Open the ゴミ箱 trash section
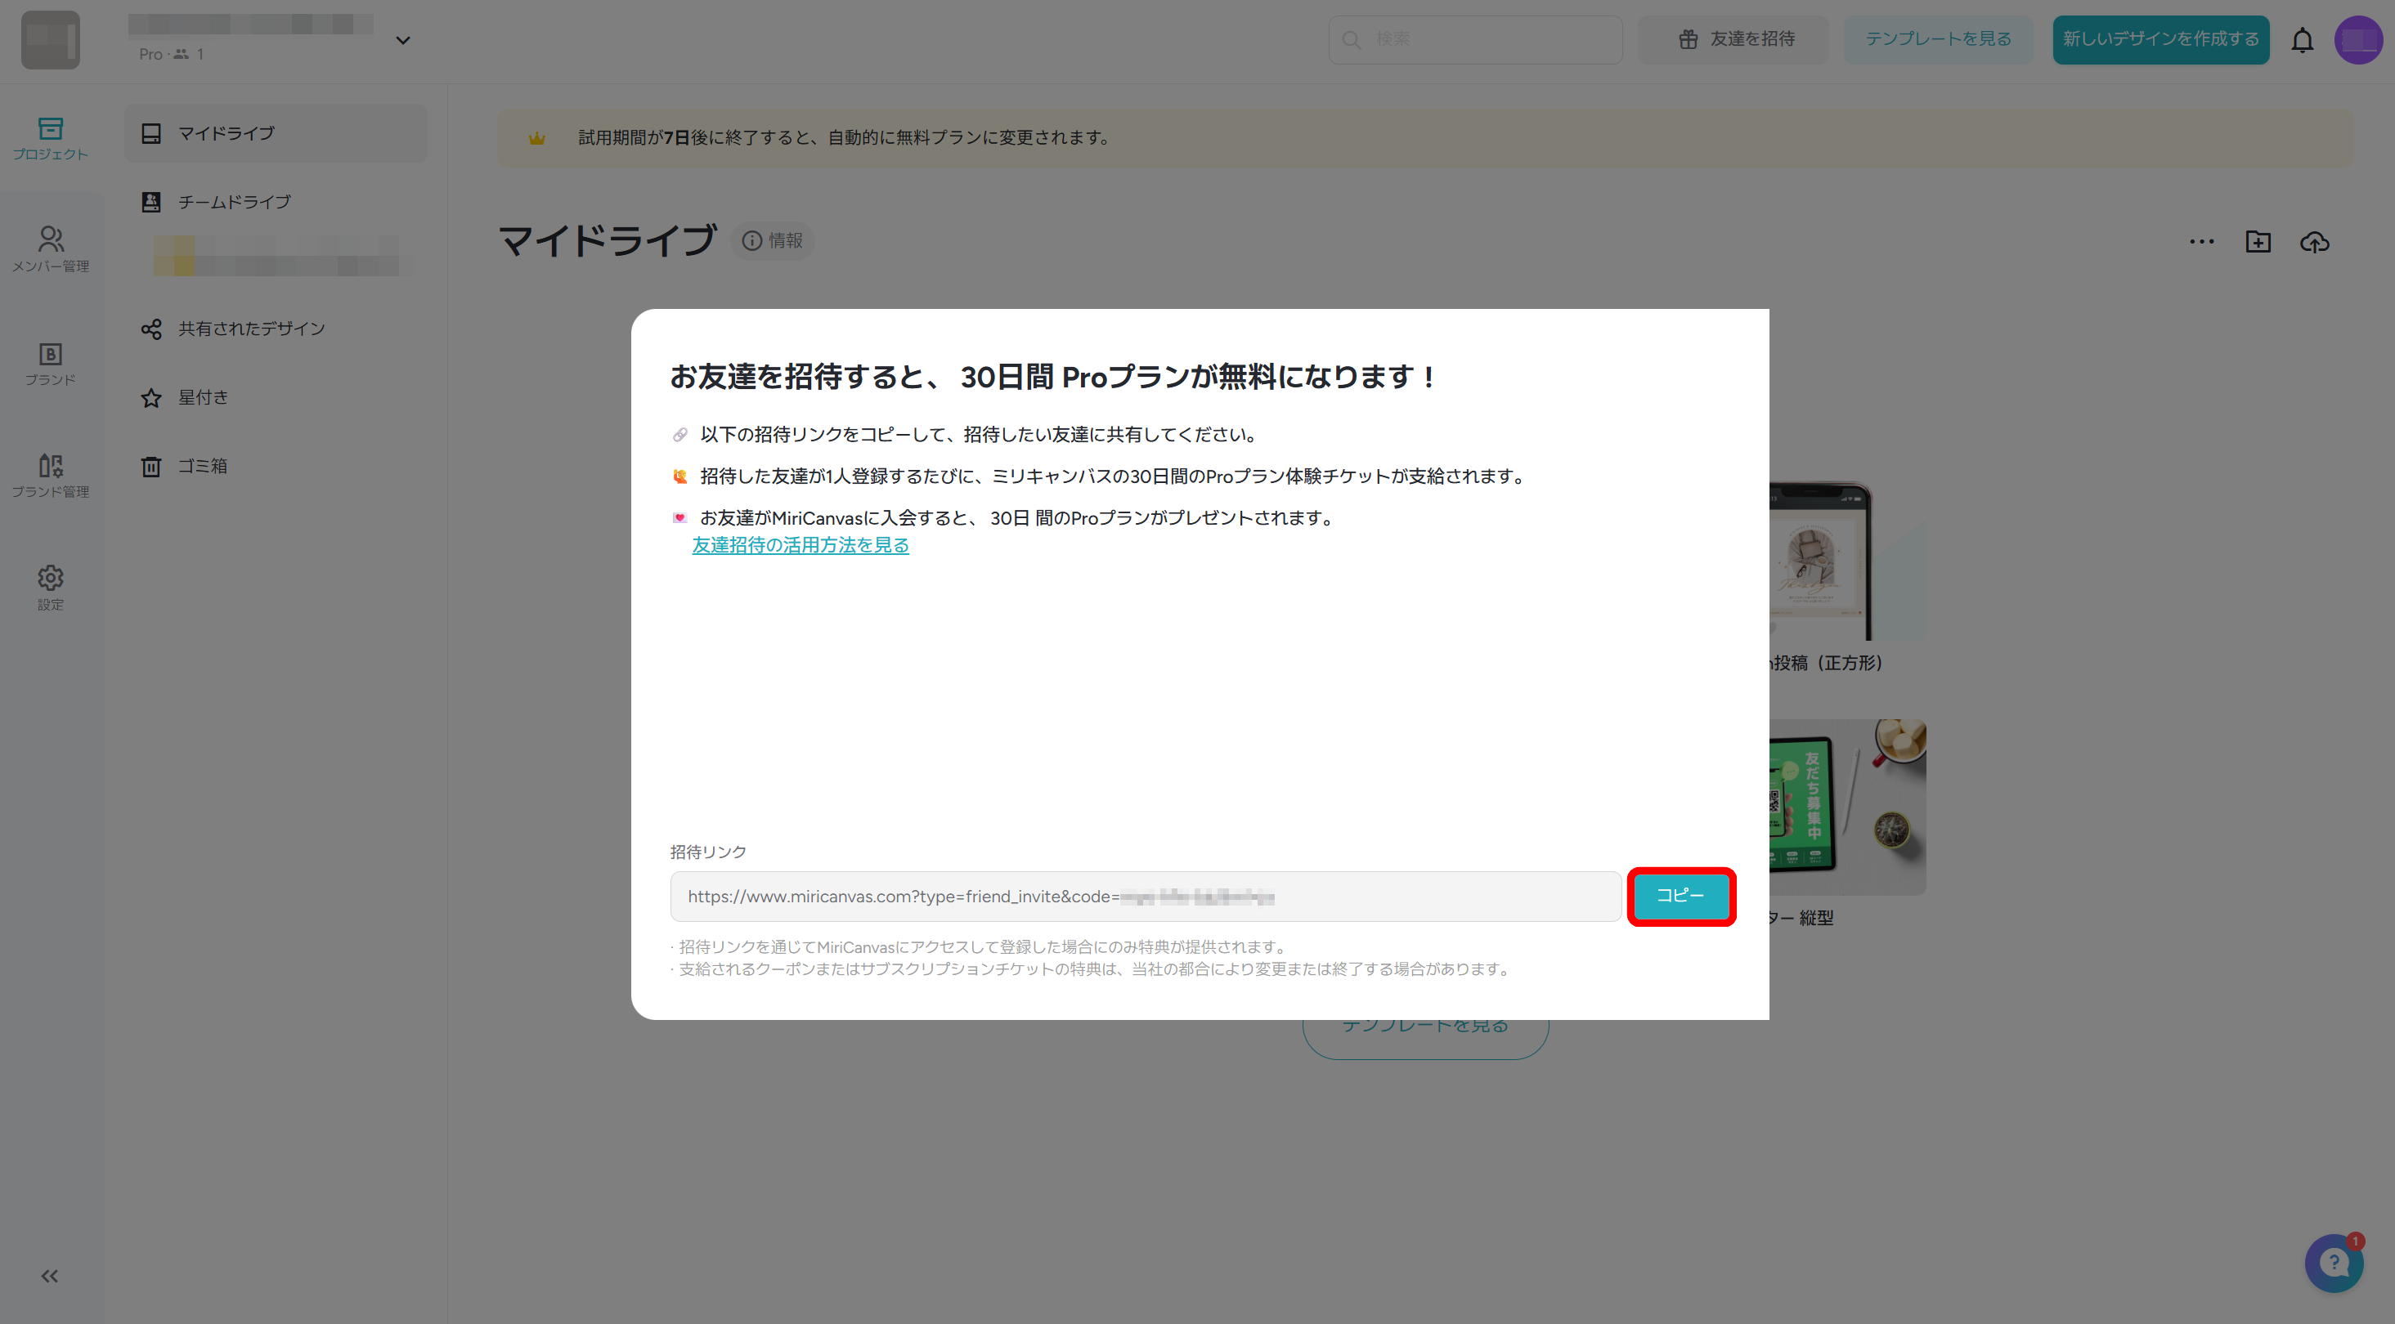 pyautogui.click(x=203, y=466)
